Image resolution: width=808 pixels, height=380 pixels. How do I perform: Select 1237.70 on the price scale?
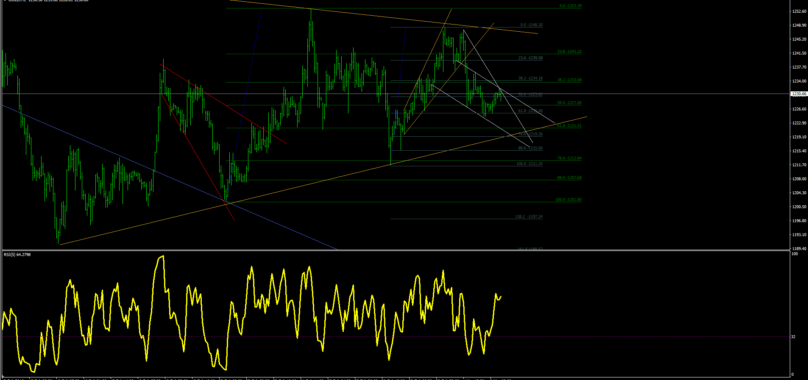[x=799, y=67]
